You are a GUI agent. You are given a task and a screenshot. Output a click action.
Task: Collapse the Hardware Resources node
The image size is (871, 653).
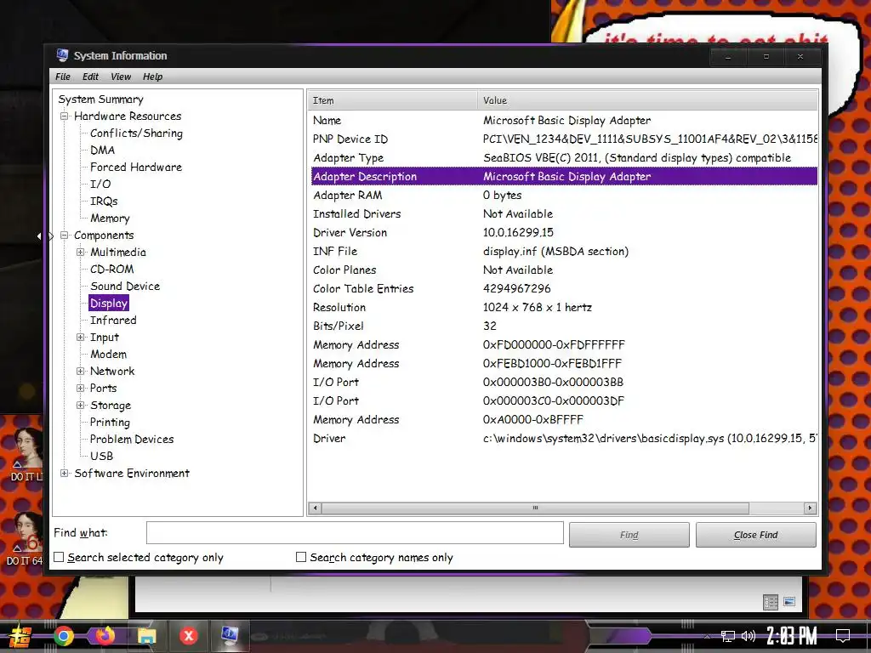click(65, 116)
